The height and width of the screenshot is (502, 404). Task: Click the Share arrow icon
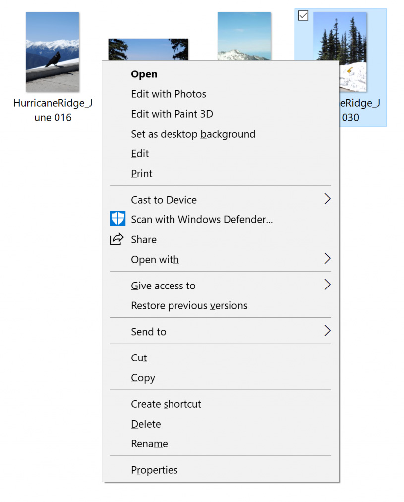pos(116,239)
